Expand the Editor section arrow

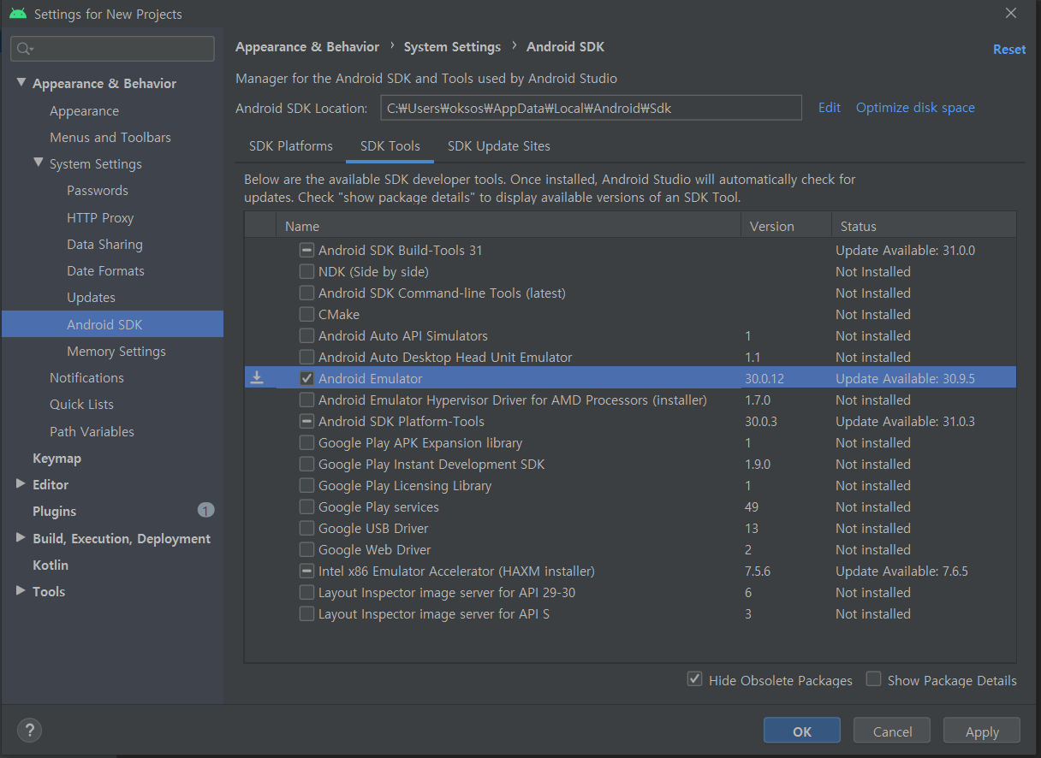pyautogui.click(x=21, y=484)
